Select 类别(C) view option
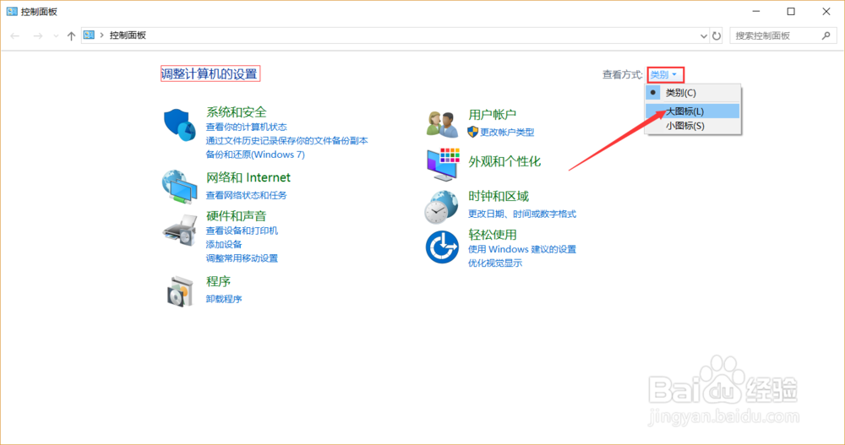This screenshot has width=845, height=445. coord(693,93)
